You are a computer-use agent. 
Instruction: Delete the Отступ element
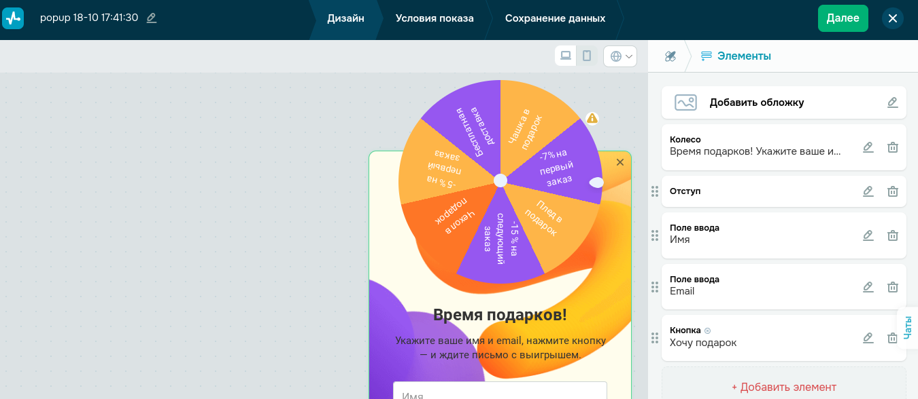point(893,191)
